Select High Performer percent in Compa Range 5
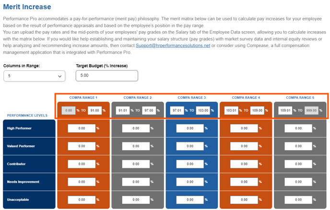 point(298,128)
